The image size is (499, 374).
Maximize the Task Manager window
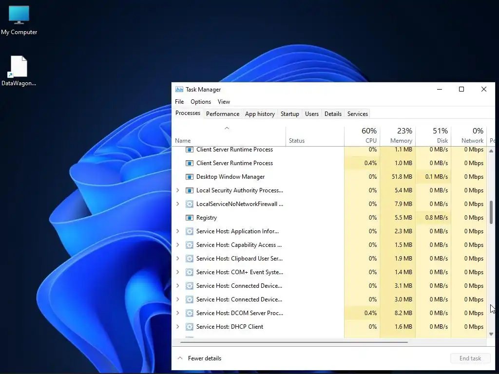pos(461,90)
